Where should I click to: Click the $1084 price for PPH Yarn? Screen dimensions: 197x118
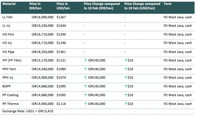[x=61, y=69]
